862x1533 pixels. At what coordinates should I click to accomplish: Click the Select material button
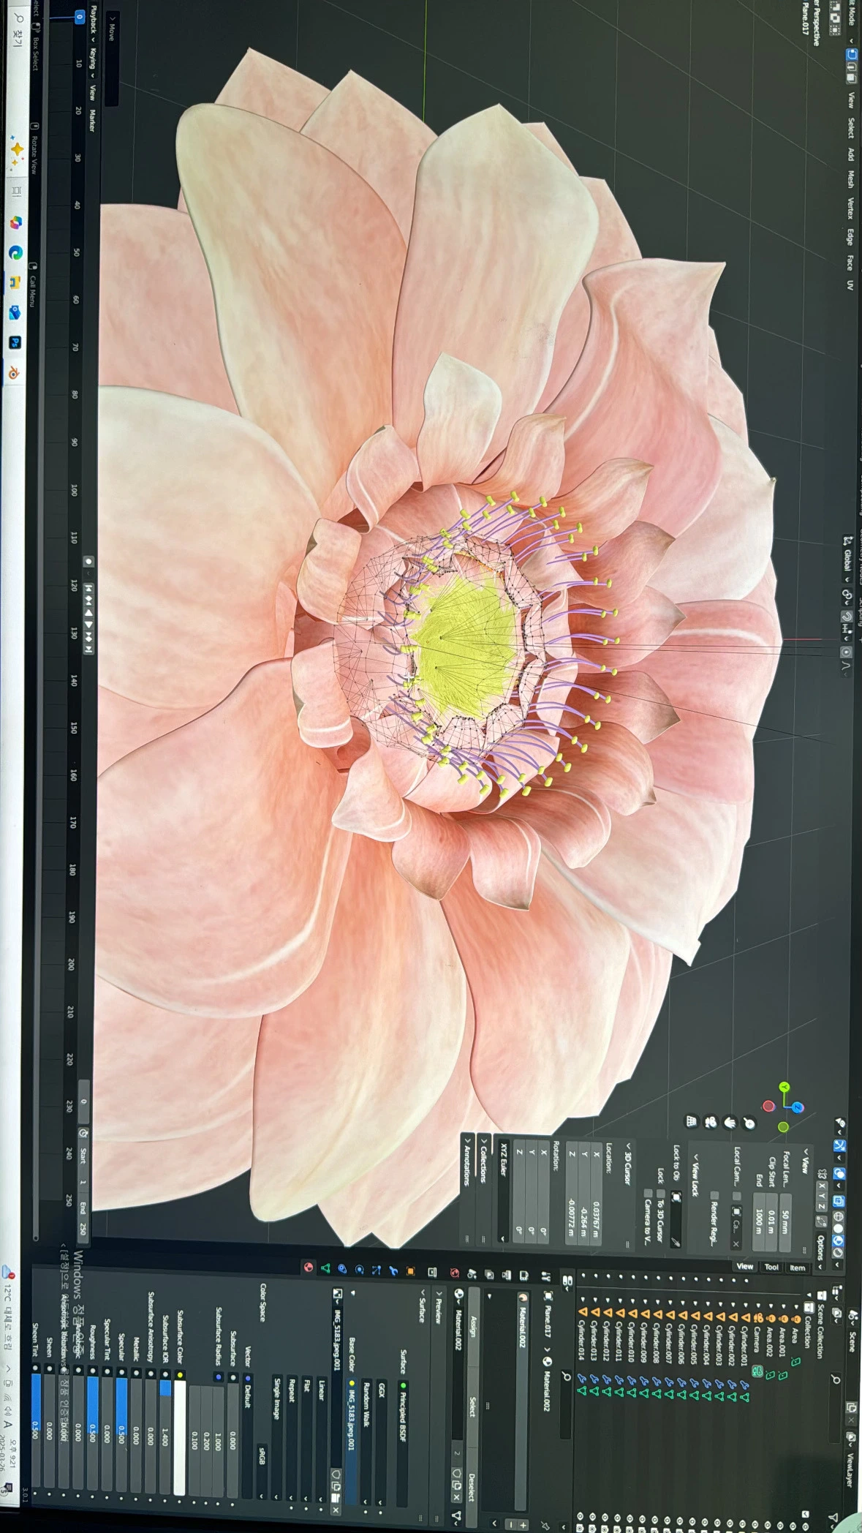(473, 1406)
